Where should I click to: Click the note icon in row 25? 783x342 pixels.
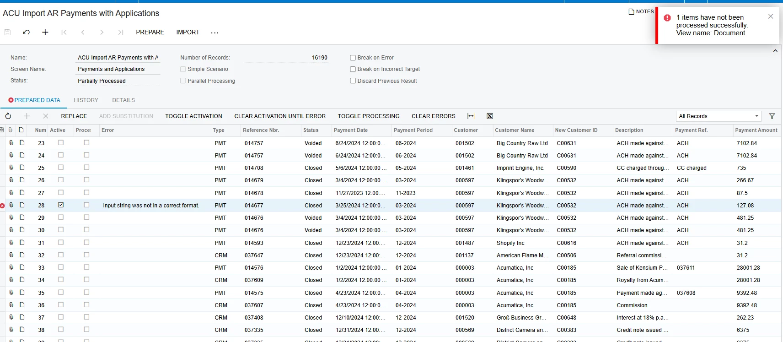(x=21, y=168)
